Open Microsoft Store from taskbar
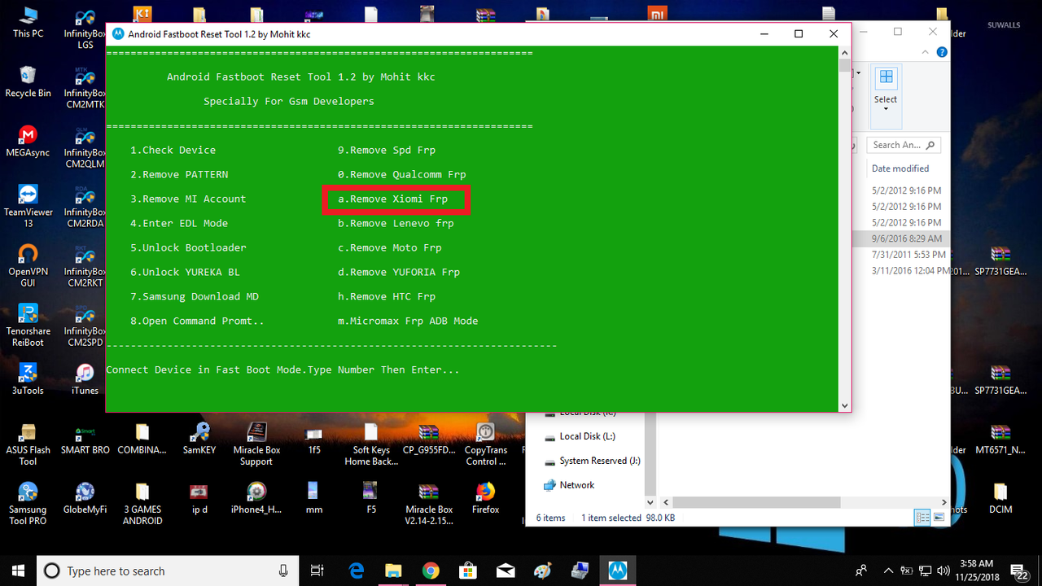1042x586 pixels. click(468, 571)
